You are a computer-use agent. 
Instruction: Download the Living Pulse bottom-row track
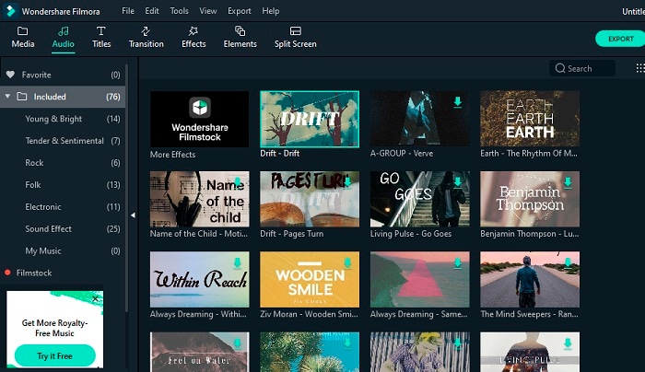(x=568, y=343)
